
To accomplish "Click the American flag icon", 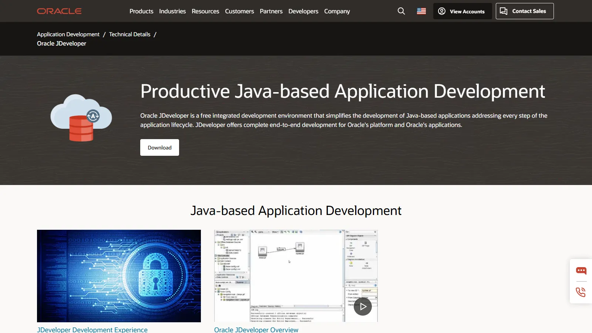I will [421, 11].
